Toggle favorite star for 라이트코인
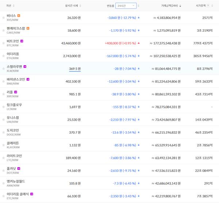This screenshot has width=219, height=203. tap(4, 158)
